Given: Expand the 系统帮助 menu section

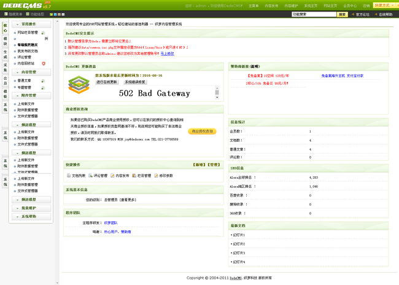Looking at the screenshot, I should [31, 216].
